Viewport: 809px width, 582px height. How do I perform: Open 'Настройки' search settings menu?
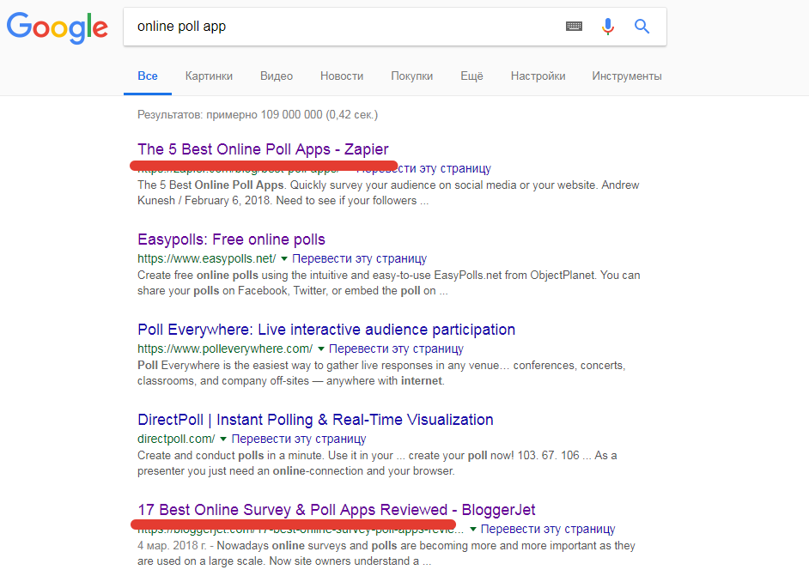coord(538,76)
